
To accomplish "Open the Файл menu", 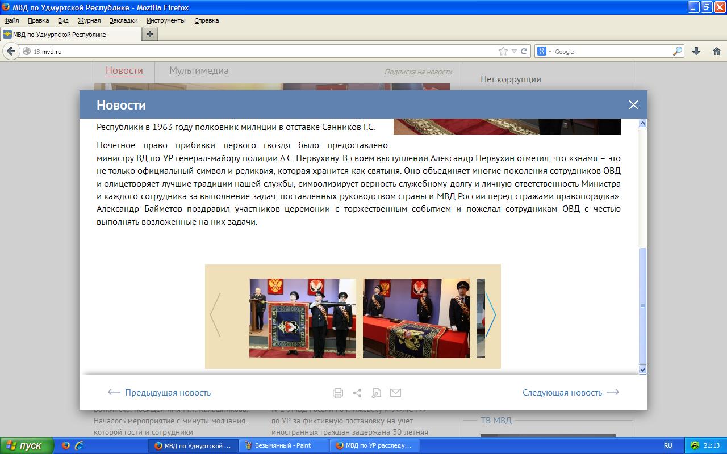I will click(11, 20).
